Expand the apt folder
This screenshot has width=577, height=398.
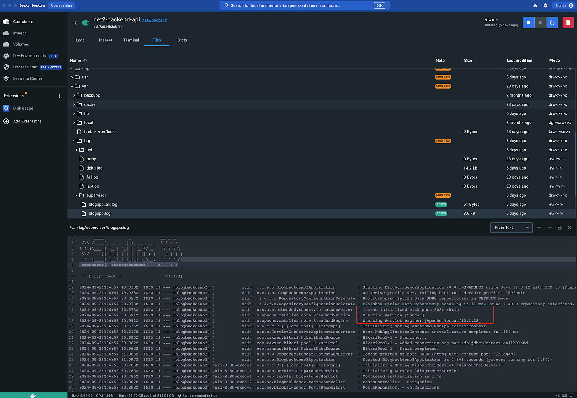[76, 150]
